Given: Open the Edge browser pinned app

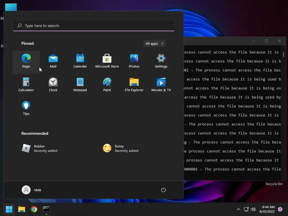Looking at the screenshot, I should 26,62.
